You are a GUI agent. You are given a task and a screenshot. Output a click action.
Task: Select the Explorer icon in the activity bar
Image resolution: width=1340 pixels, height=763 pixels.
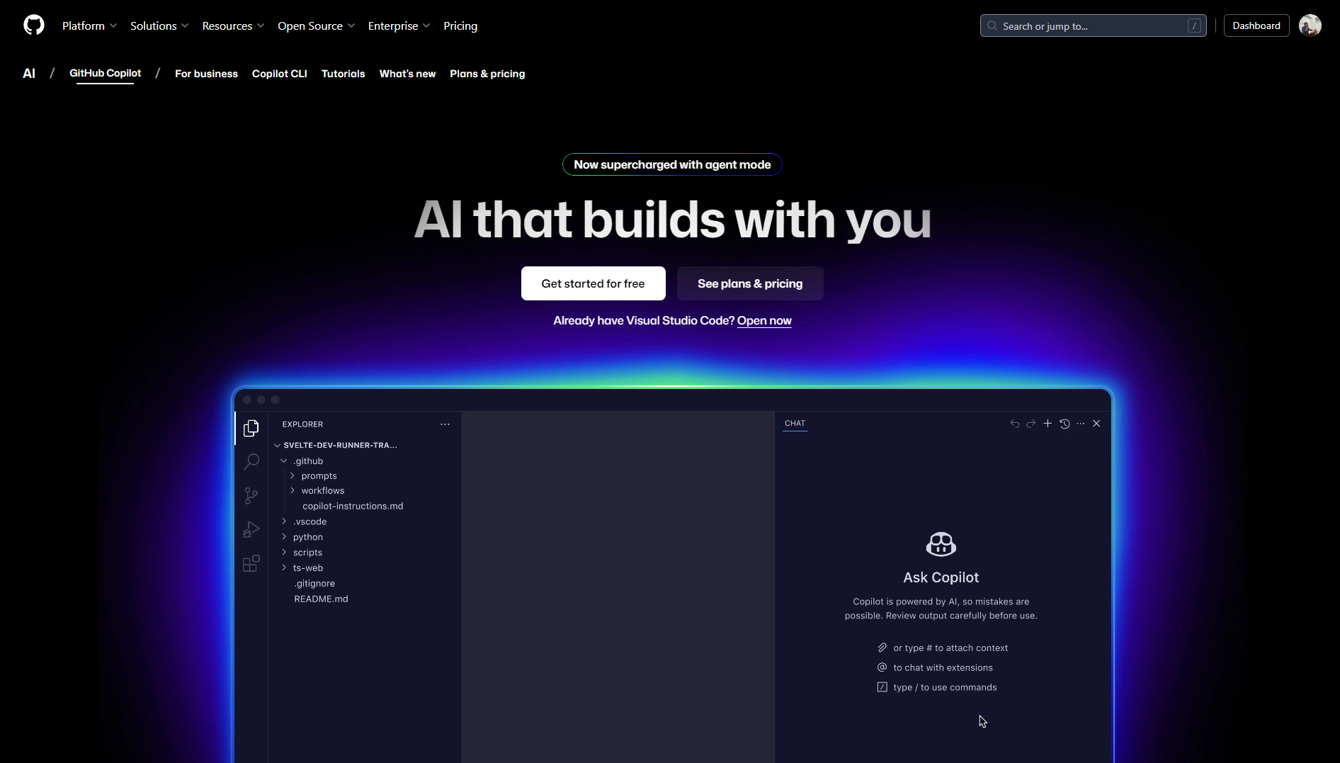click(251, 428)
